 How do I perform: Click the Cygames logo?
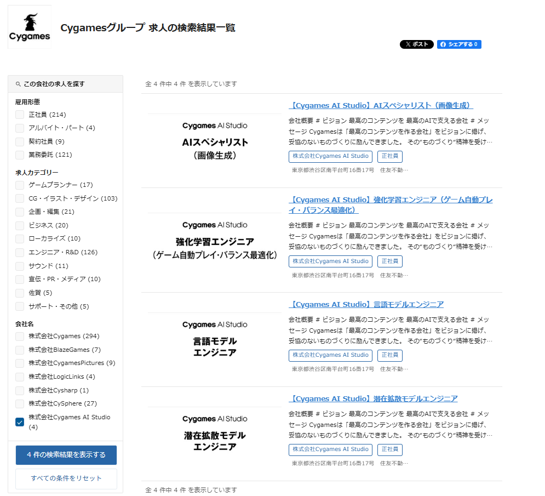tap(30, 27)
